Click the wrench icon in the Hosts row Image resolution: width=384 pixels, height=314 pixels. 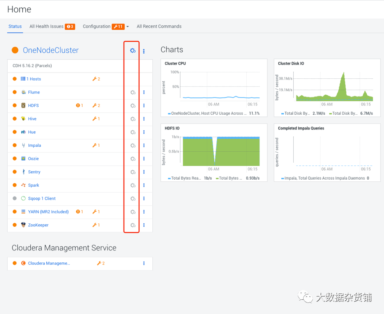[x=95, y=79]
